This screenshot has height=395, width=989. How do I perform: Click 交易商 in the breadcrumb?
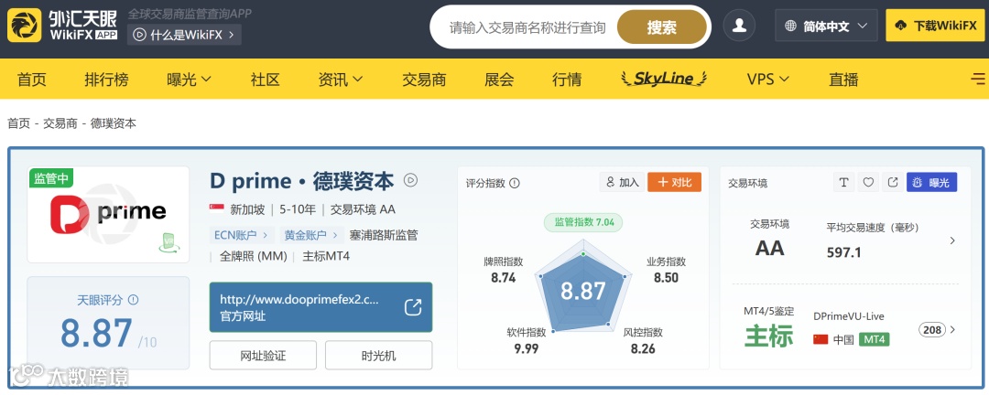[60, 123]
